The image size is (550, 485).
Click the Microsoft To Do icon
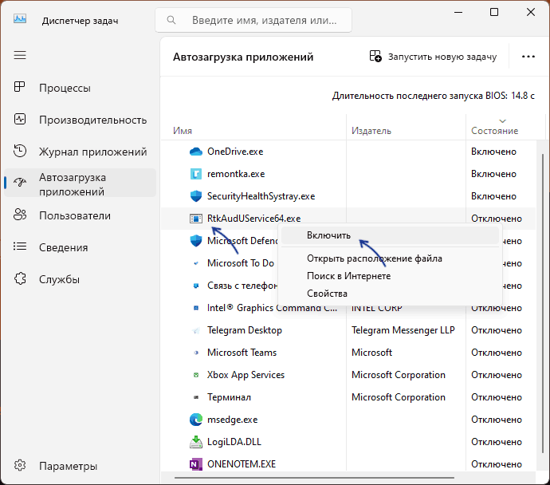pyautogui.click(x=196, y=263)
